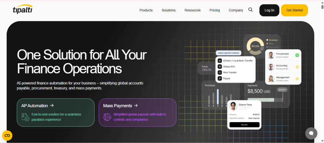Click the arrow next to Mass Payments
The image size is (324, 143).
click(x=136, y=105)
